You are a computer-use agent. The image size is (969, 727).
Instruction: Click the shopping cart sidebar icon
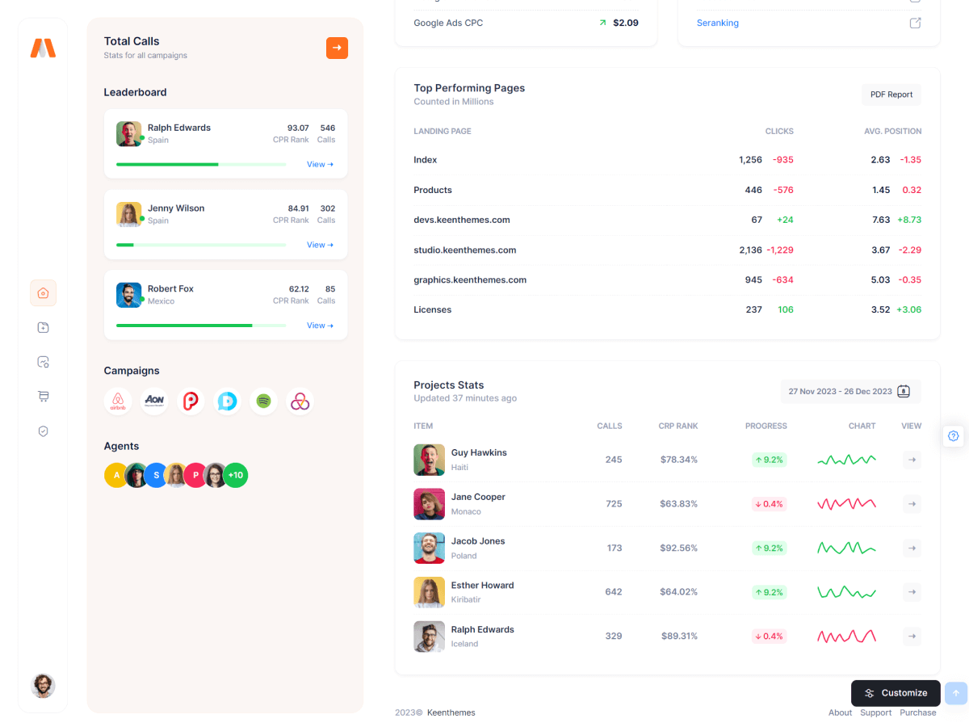43,396
